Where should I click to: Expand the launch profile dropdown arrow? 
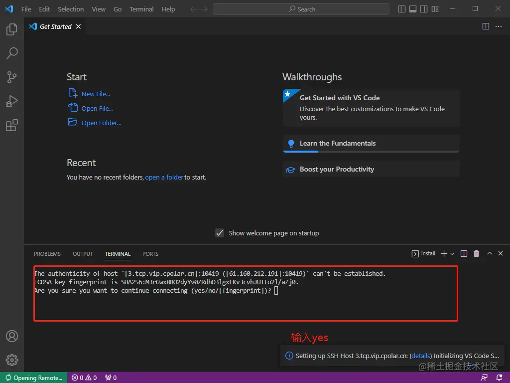pos(452,254)
